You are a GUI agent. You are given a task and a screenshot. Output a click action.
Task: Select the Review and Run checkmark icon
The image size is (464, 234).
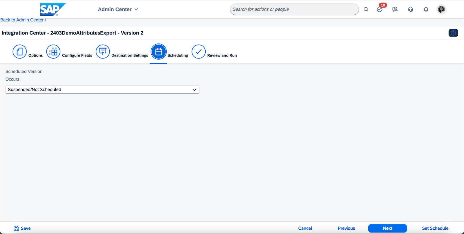tap(199, 52)
